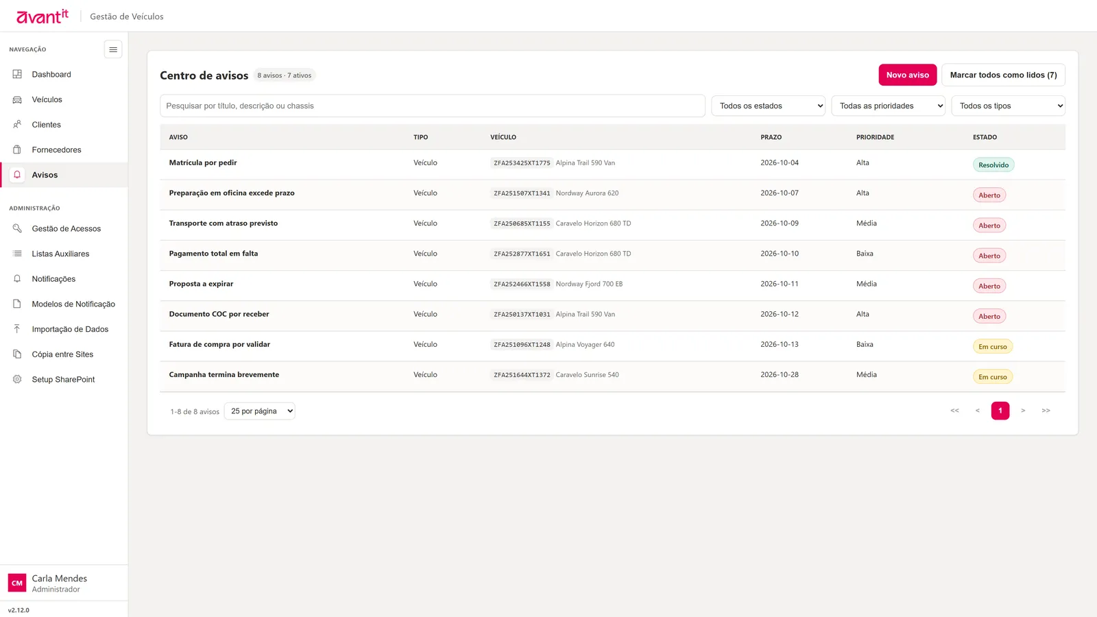Screen dimensions: 1097x617
Task: Click the Notificações bell icon
Action: point(17,279)
